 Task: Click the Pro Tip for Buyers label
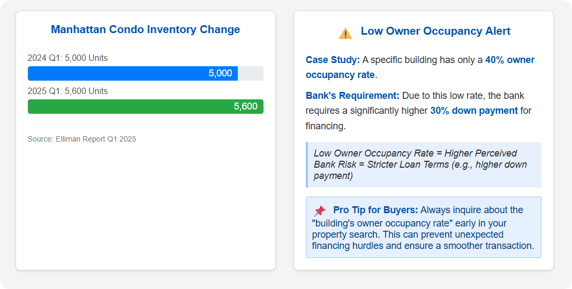click(x=376, y=210)
